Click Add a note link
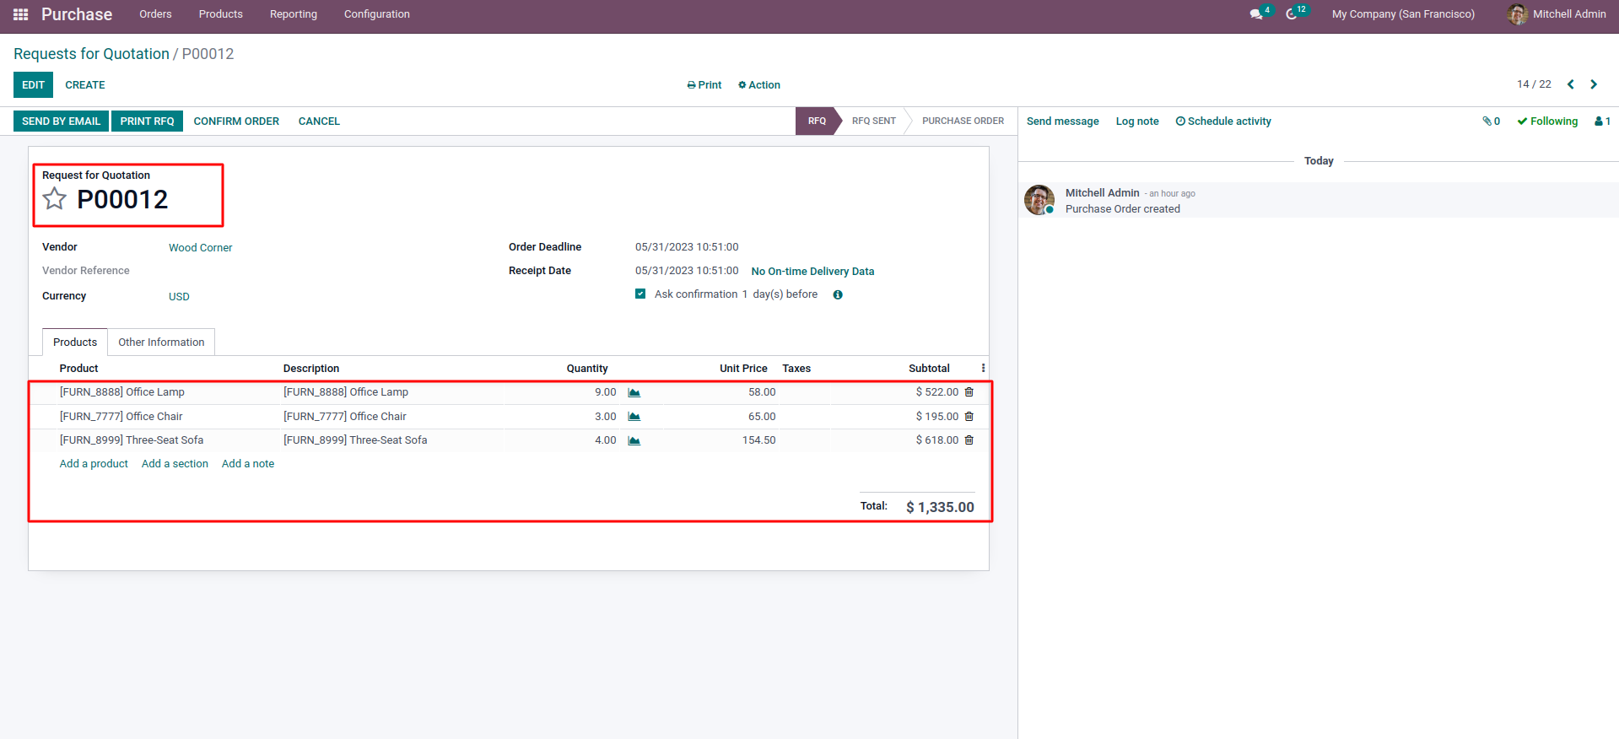This screenshot has height=739, width=1619. click(248, 464)
